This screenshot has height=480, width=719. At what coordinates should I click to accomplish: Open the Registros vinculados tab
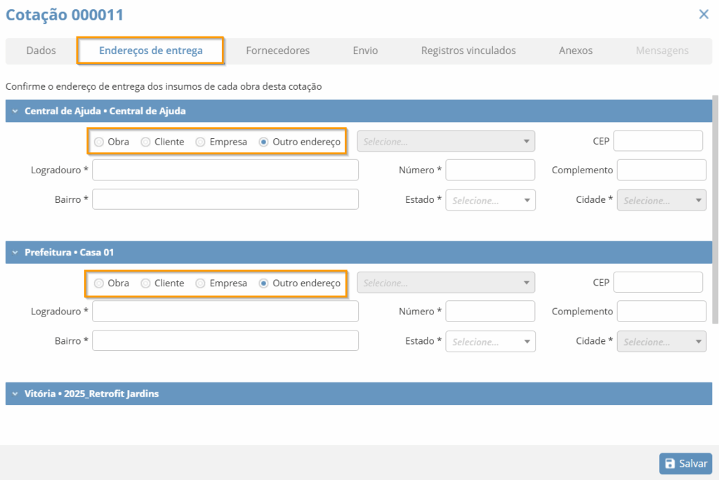click(x=468, y=51)
